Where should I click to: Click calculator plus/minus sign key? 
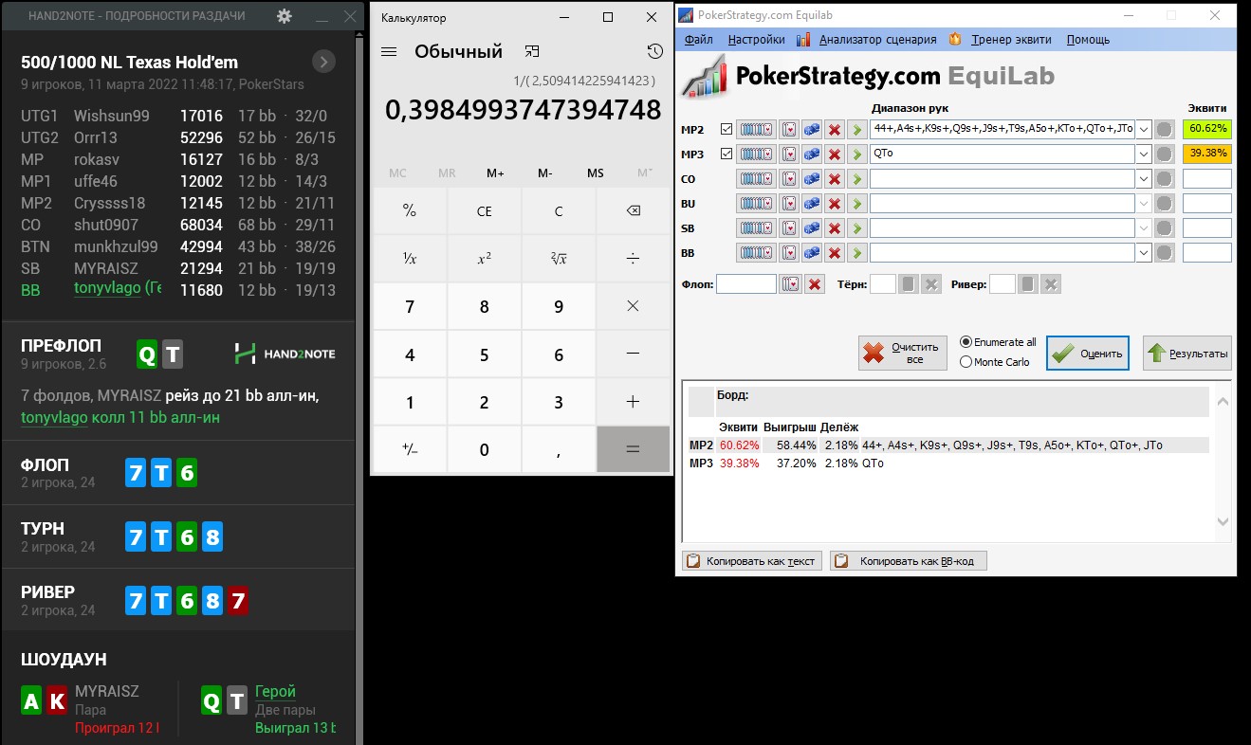click(410, 449)
